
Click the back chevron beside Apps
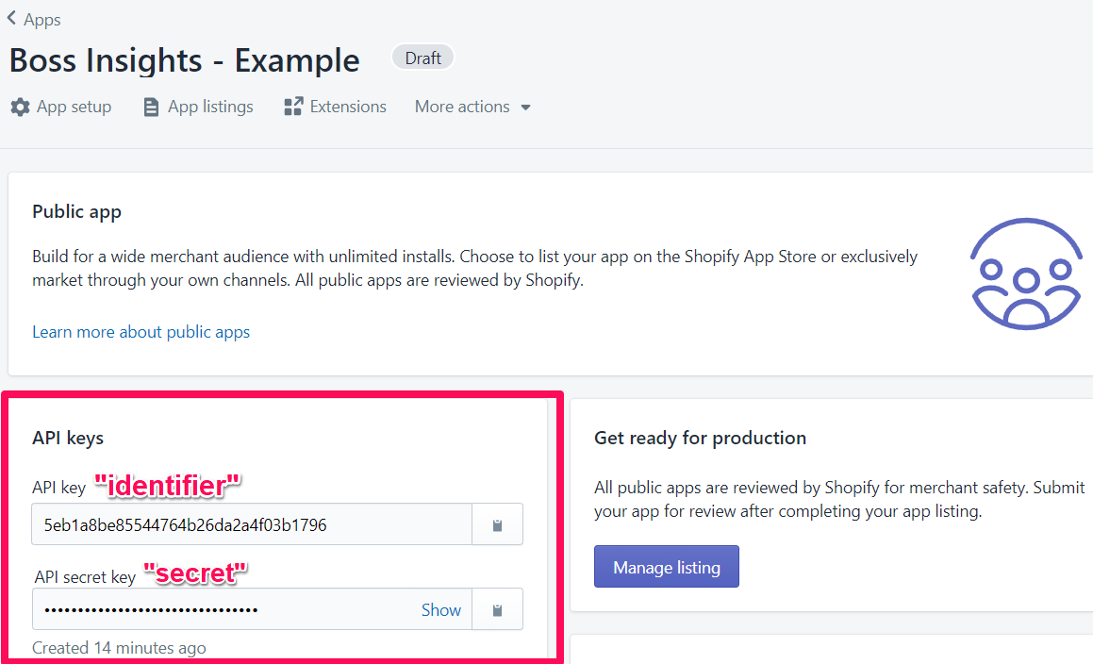[x=12, y=19]
